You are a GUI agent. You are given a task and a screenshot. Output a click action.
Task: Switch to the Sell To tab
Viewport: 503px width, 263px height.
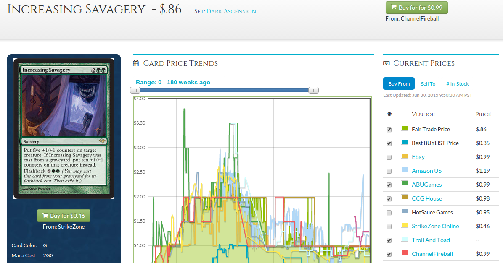click(428, 84)
